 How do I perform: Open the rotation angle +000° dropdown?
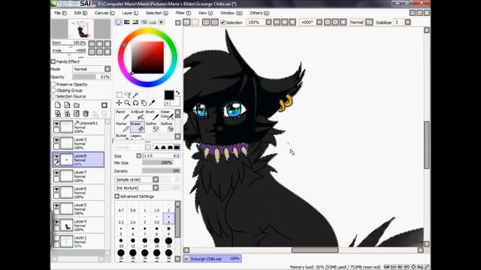(x=319, y=22)
